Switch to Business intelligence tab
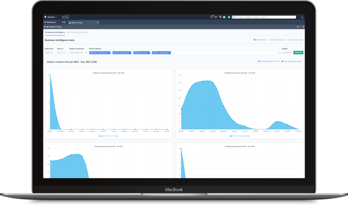Viewport: 348px width, 206px height. 55,32
